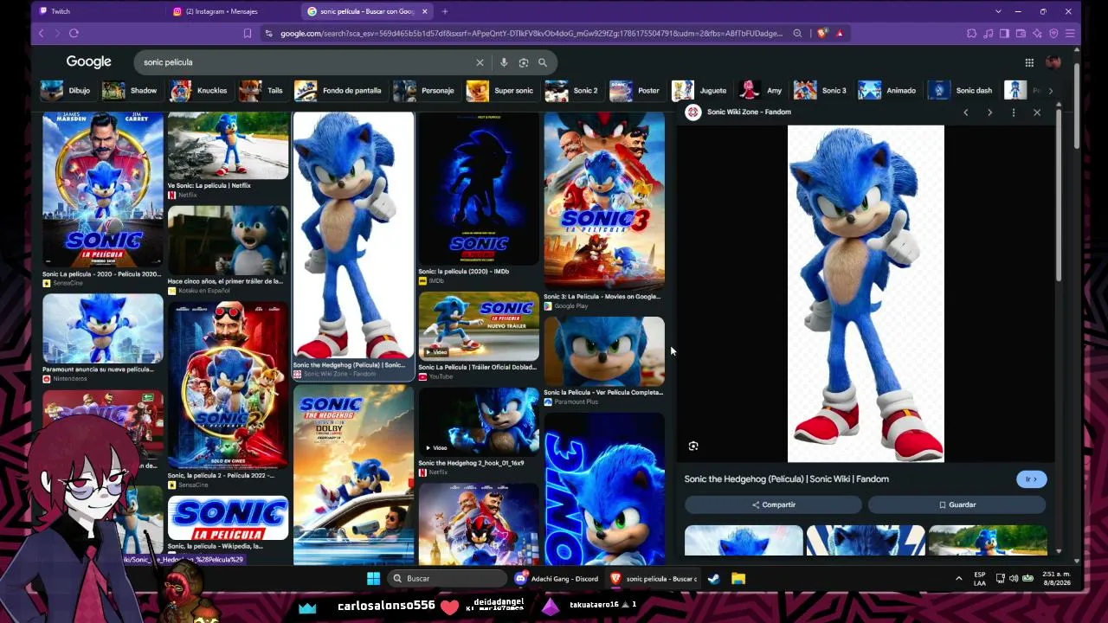
Task: Show hidden system tray icons
Action: tap(958, 578)
